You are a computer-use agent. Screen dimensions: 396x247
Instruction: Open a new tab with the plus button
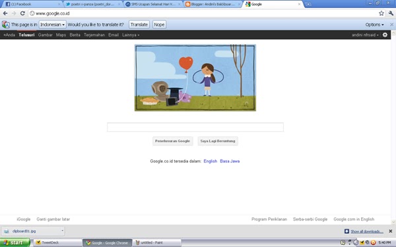pos(308,5)
